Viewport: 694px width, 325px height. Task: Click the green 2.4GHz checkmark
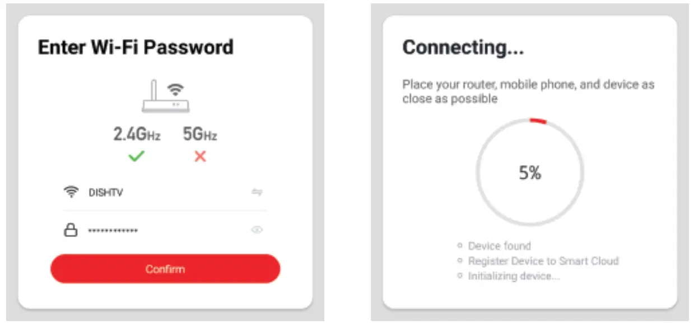(136, 157)
